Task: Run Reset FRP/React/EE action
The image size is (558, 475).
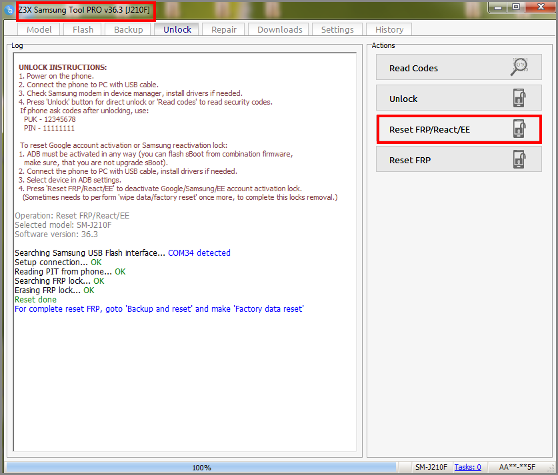Action: coord(459,129)
